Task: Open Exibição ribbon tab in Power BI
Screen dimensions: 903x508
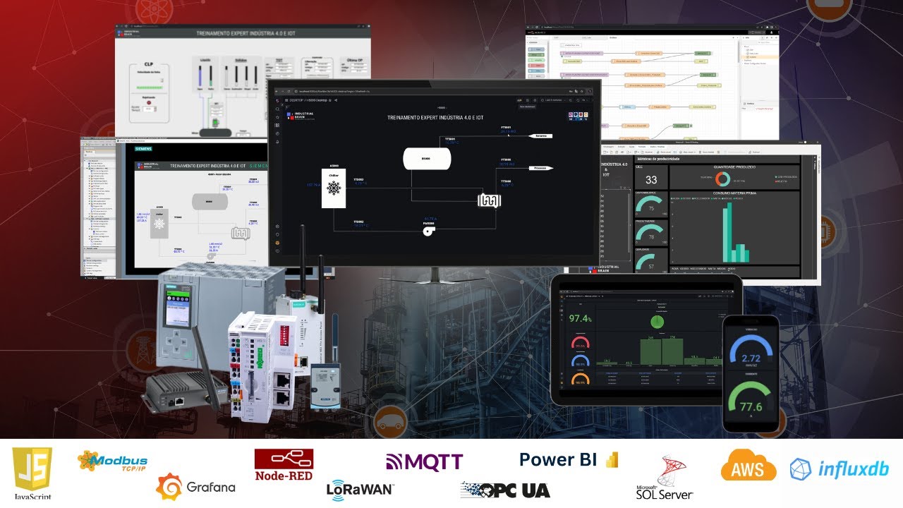Action: (622, 147)
